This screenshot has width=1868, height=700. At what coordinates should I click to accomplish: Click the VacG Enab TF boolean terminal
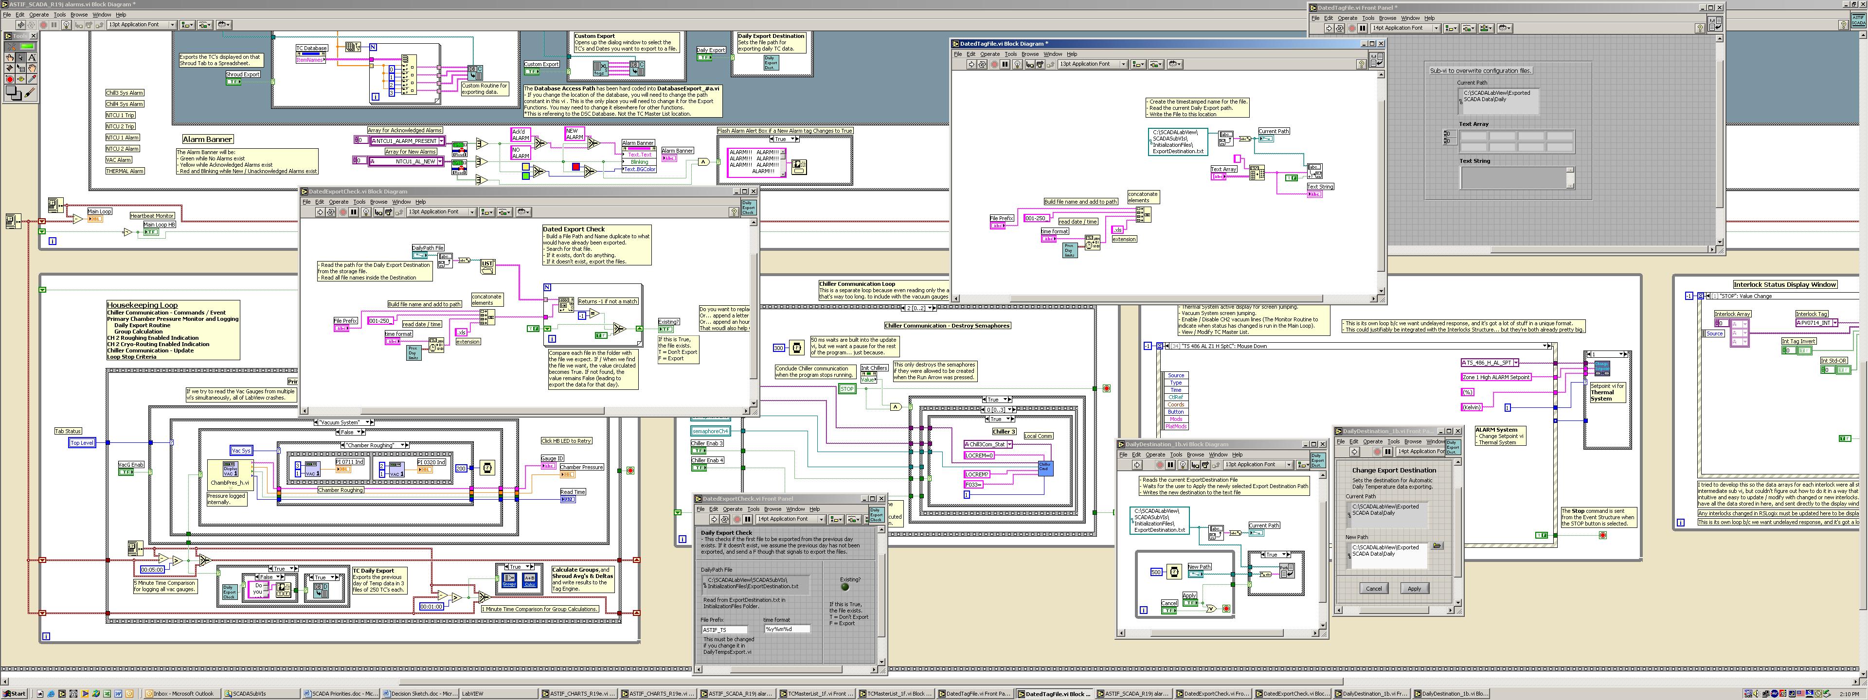126,472
